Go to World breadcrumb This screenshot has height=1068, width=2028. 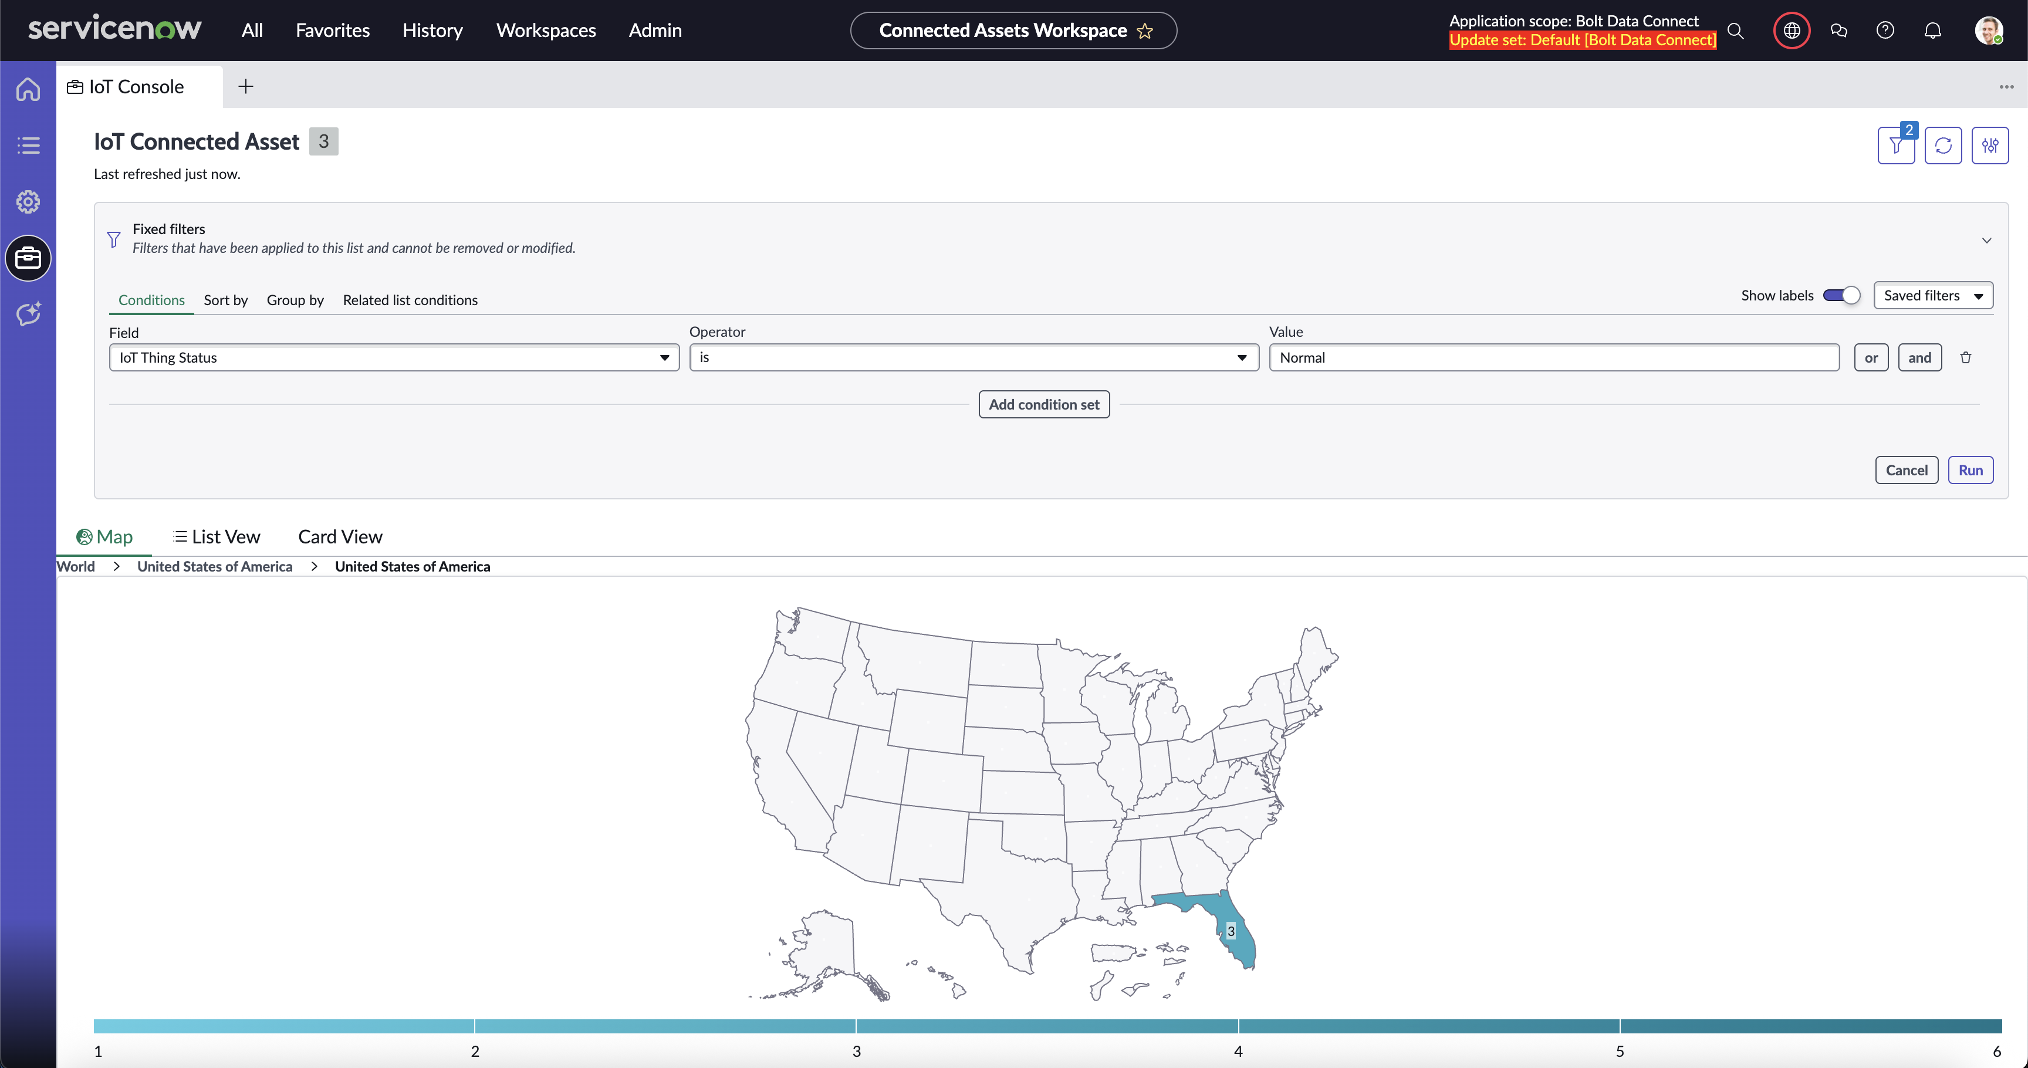click(x=76, y=567)
